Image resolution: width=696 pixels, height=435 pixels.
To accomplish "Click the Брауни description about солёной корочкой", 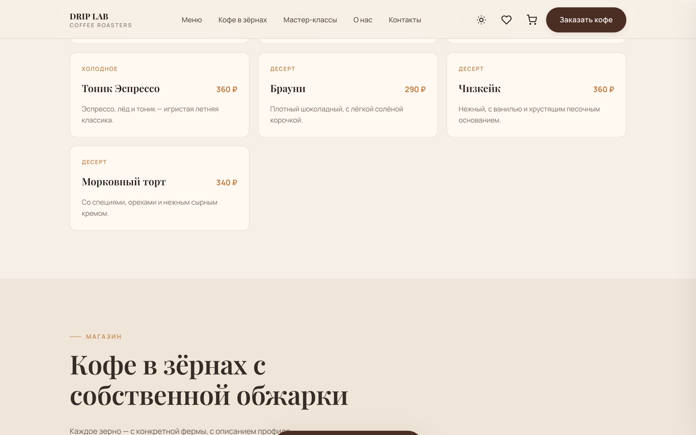I will pyautogui.click(x=337, y=114).
